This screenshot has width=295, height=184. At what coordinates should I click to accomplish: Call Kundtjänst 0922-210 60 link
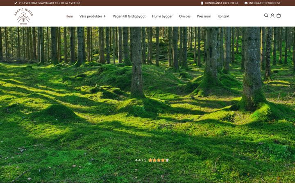(x=222, y=3)
